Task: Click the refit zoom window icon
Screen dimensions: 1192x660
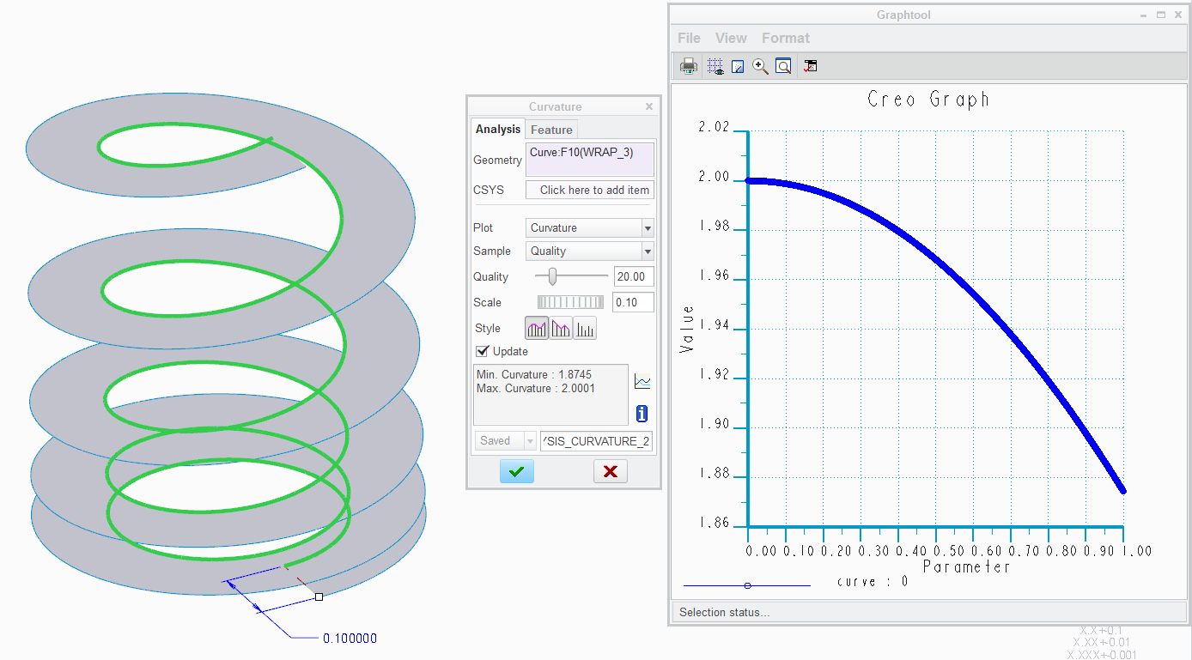Action: (x=783, y=66)
